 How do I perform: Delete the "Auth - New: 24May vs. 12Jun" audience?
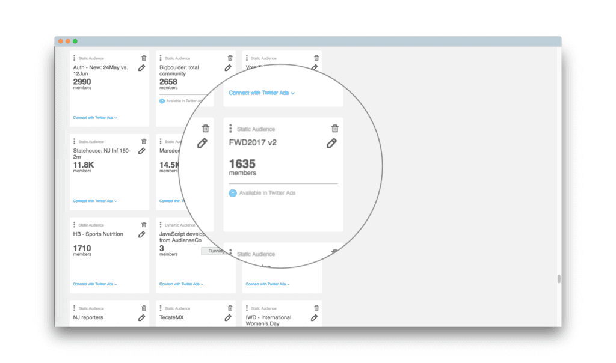coord(144,58)
